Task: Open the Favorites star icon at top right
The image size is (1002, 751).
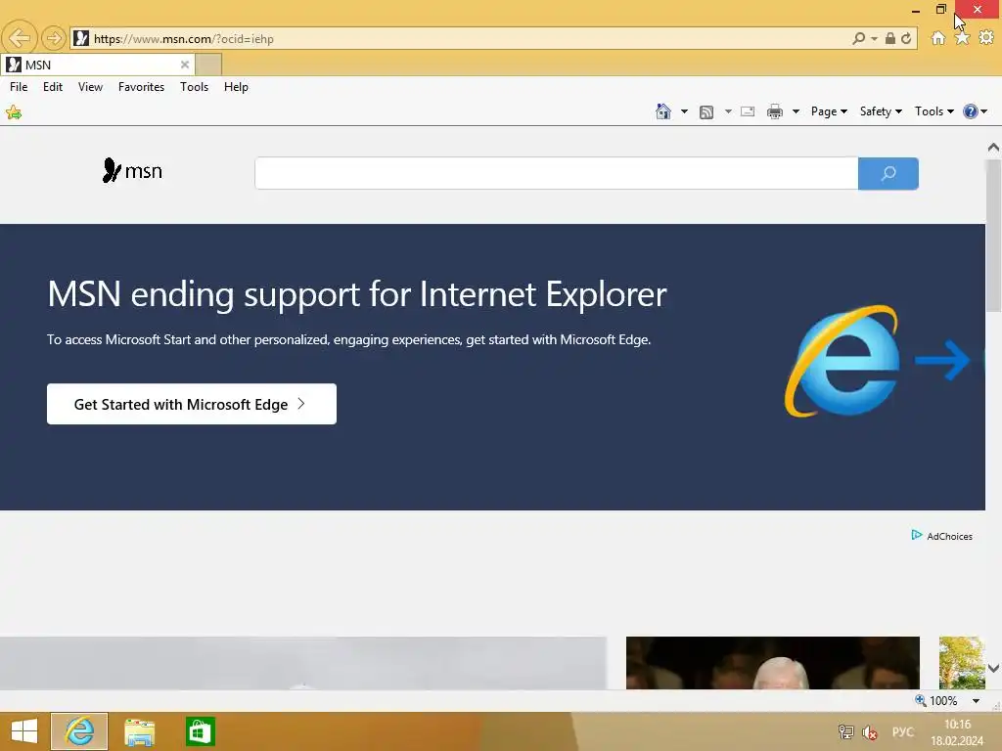Action: point(963,38)
